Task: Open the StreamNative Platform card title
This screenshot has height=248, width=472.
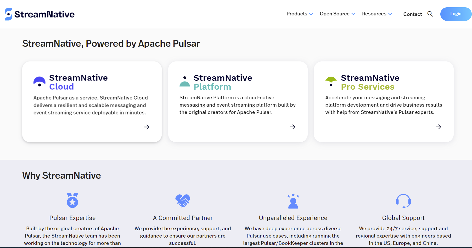Action: tap(223, 82)
